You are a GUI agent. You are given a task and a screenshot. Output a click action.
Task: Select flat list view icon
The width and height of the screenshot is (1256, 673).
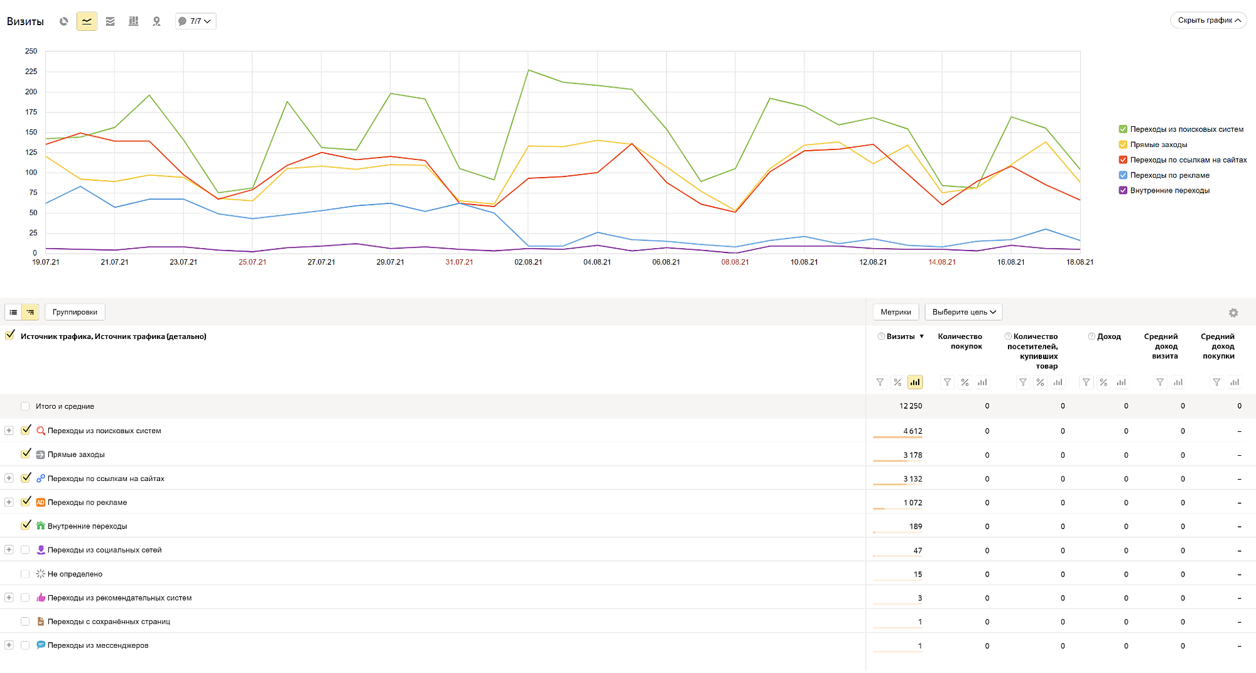pyautogui.click(x=13, y=312)
